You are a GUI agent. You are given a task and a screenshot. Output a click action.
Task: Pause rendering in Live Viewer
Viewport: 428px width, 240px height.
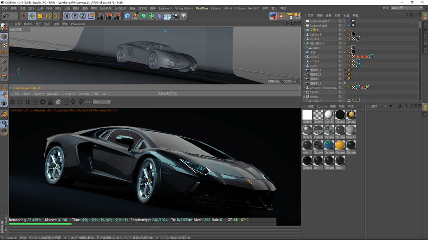pos(27,102)
